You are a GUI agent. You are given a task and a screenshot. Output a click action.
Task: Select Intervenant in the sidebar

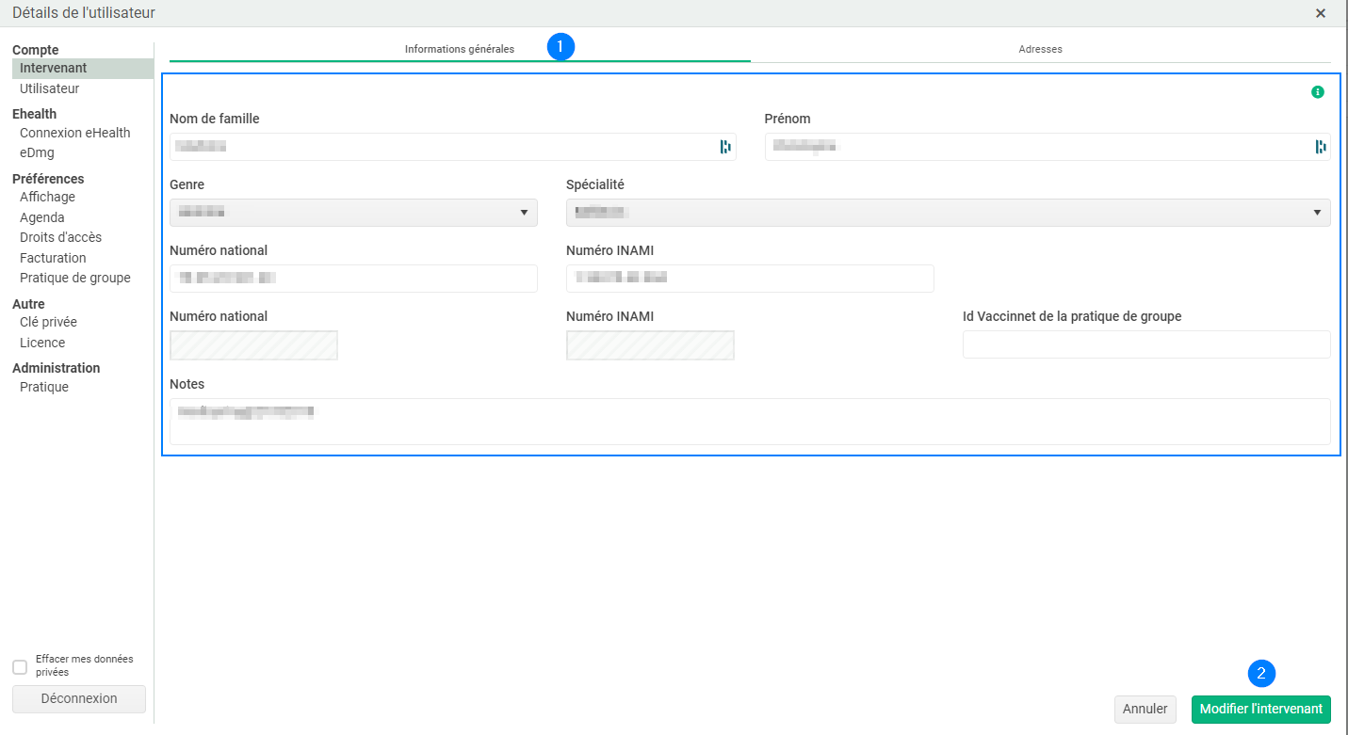pyautogui.click(x=83, y=69)
